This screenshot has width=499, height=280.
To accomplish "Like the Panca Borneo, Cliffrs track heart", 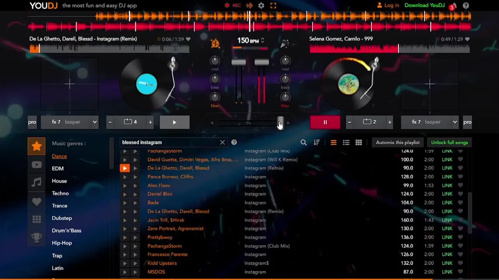I will point(460,177).
